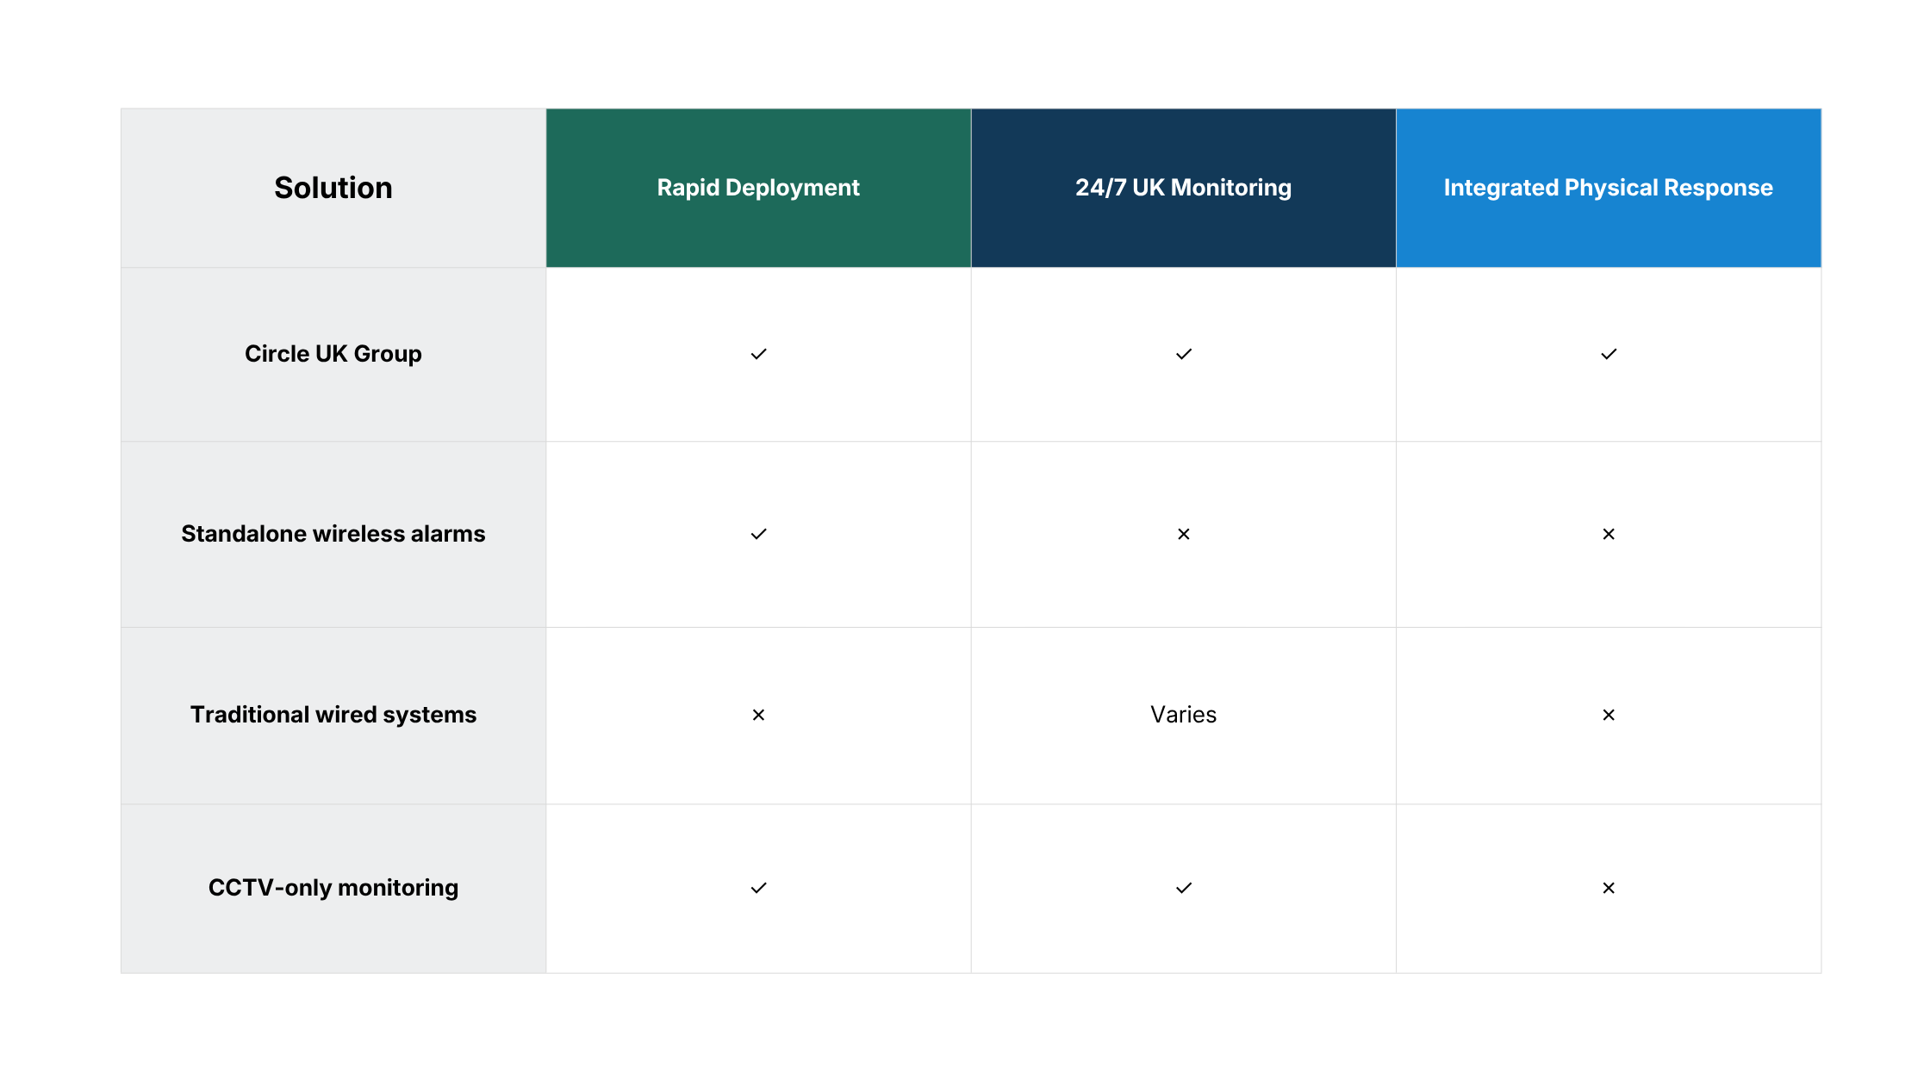The height and width of the screenshot is (1085, 1930).
Task: Click the Varies text cell
Action: 1184,715
